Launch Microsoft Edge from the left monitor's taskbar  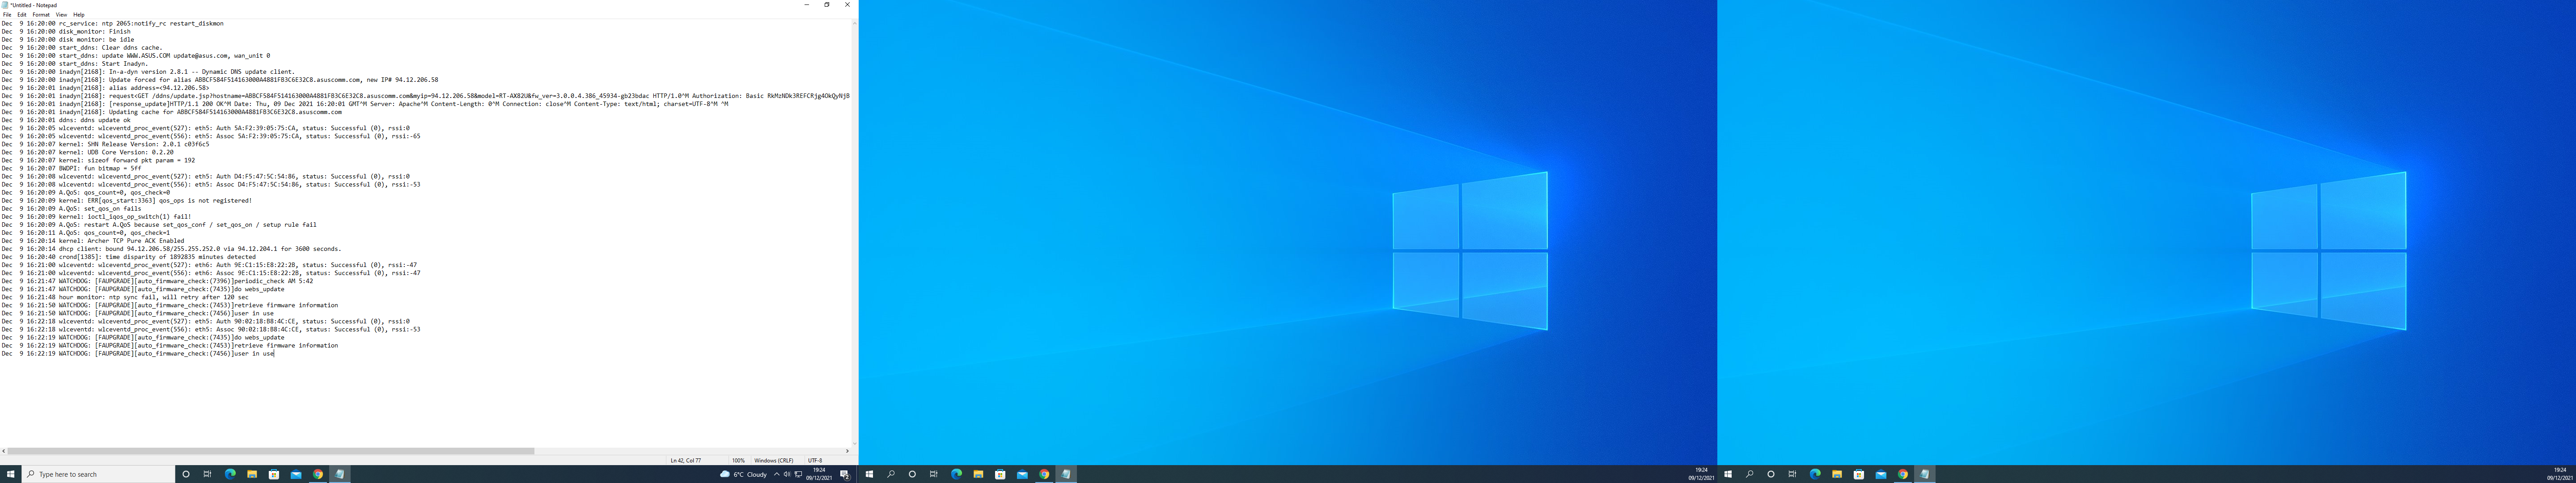[230, 474]
